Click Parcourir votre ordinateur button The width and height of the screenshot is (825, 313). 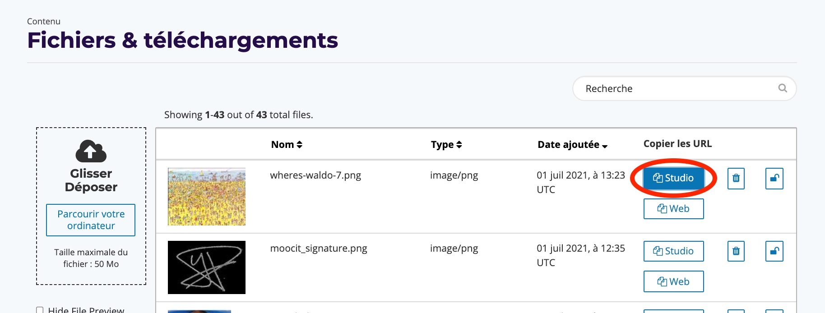(91, 220)
